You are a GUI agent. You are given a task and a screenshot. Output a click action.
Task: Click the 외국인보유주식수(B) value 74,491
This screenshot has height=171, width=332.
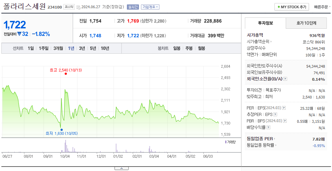tap(319, 73)
